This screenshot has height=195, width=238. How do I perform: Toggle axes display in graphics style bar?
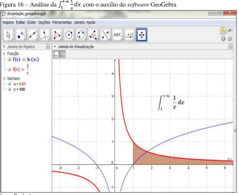pyautogui.click(x=56, y=54)
